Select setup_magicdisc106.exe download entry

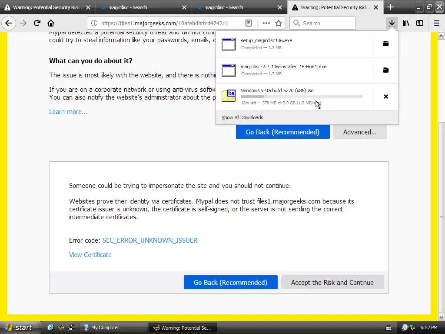[294, 44]
